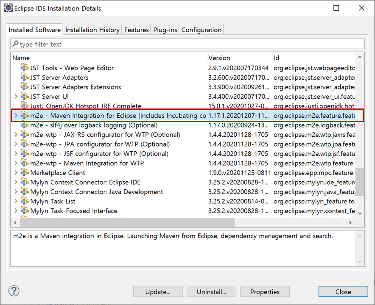Click the m2e-wtp JPA configurator icon
Screen dimensions: 375x305
25,144
